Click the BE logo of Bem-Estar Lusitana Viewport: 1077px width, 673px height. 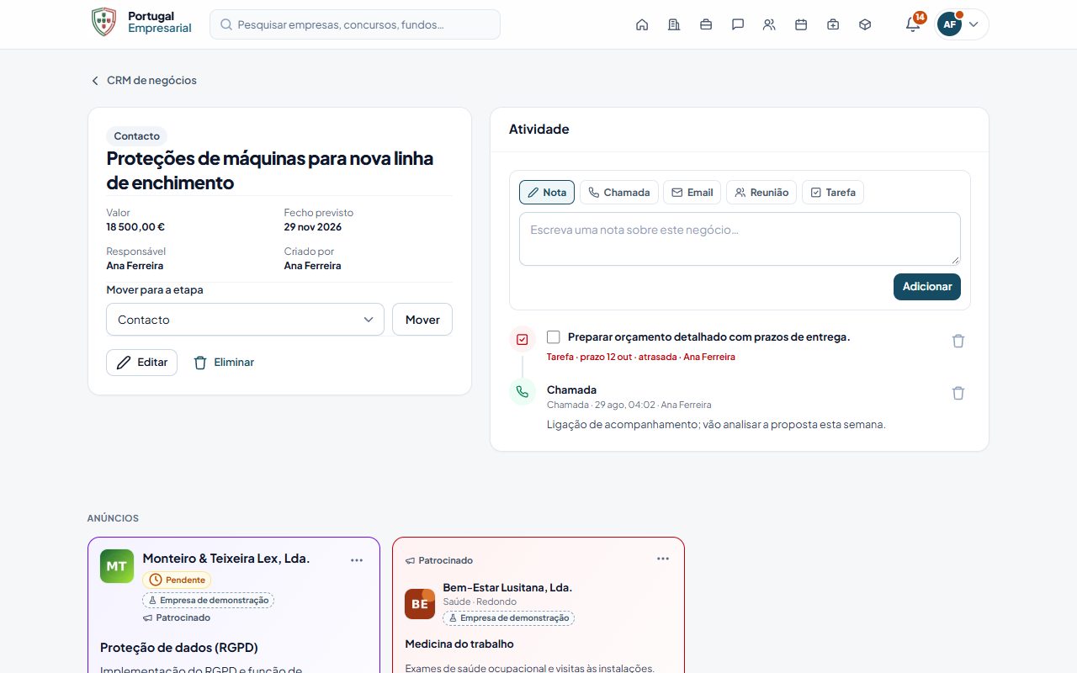(x=420, y=604)
